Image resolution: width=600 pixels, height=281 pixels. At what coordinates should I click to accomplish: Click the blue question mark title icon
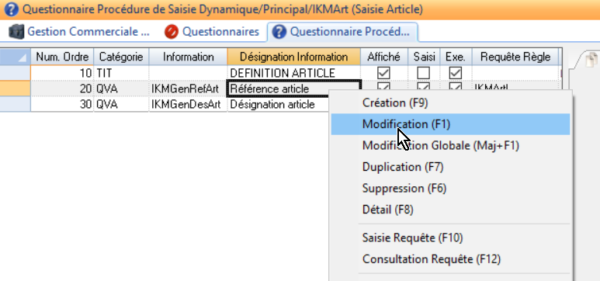11,9
